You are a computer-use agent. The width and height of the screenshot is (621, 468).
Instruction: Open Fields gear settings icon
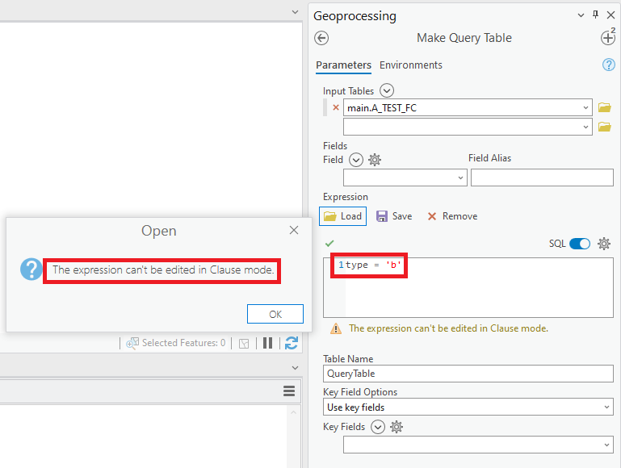pyautogui.click(x=375, y=160)
